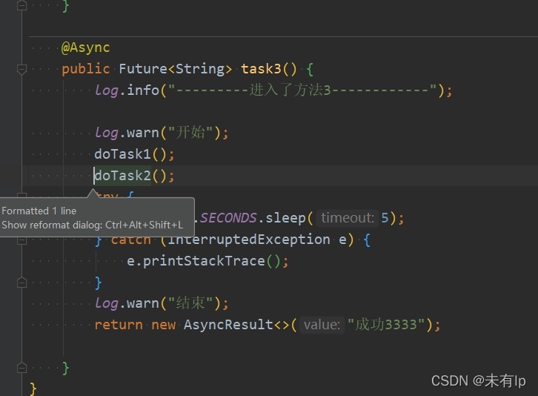
Task: Click the Formatted 1 line tooltip
Action: [39, 211]
